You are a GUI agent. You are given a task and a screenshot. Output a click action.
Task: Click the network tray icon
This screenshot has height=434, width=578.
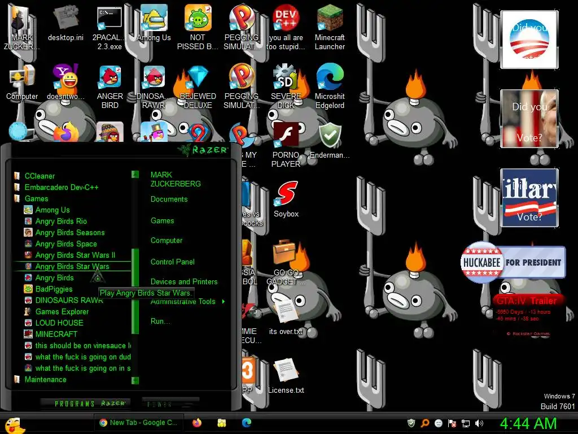point(466,423)
